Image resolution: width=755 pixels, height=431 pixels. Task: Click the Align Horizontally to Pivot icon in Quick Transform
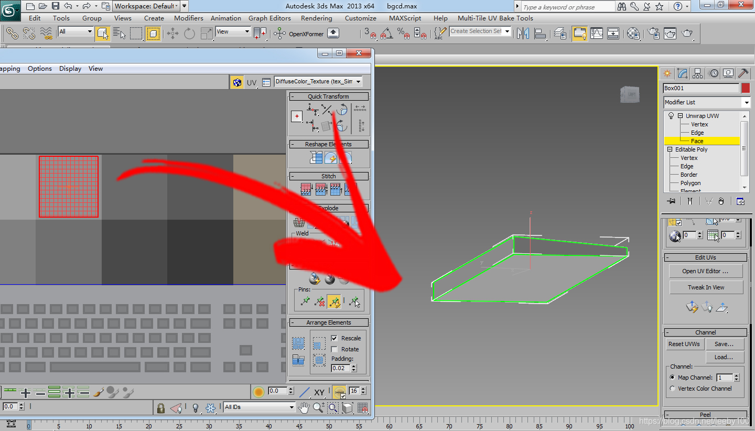[312, 109]
